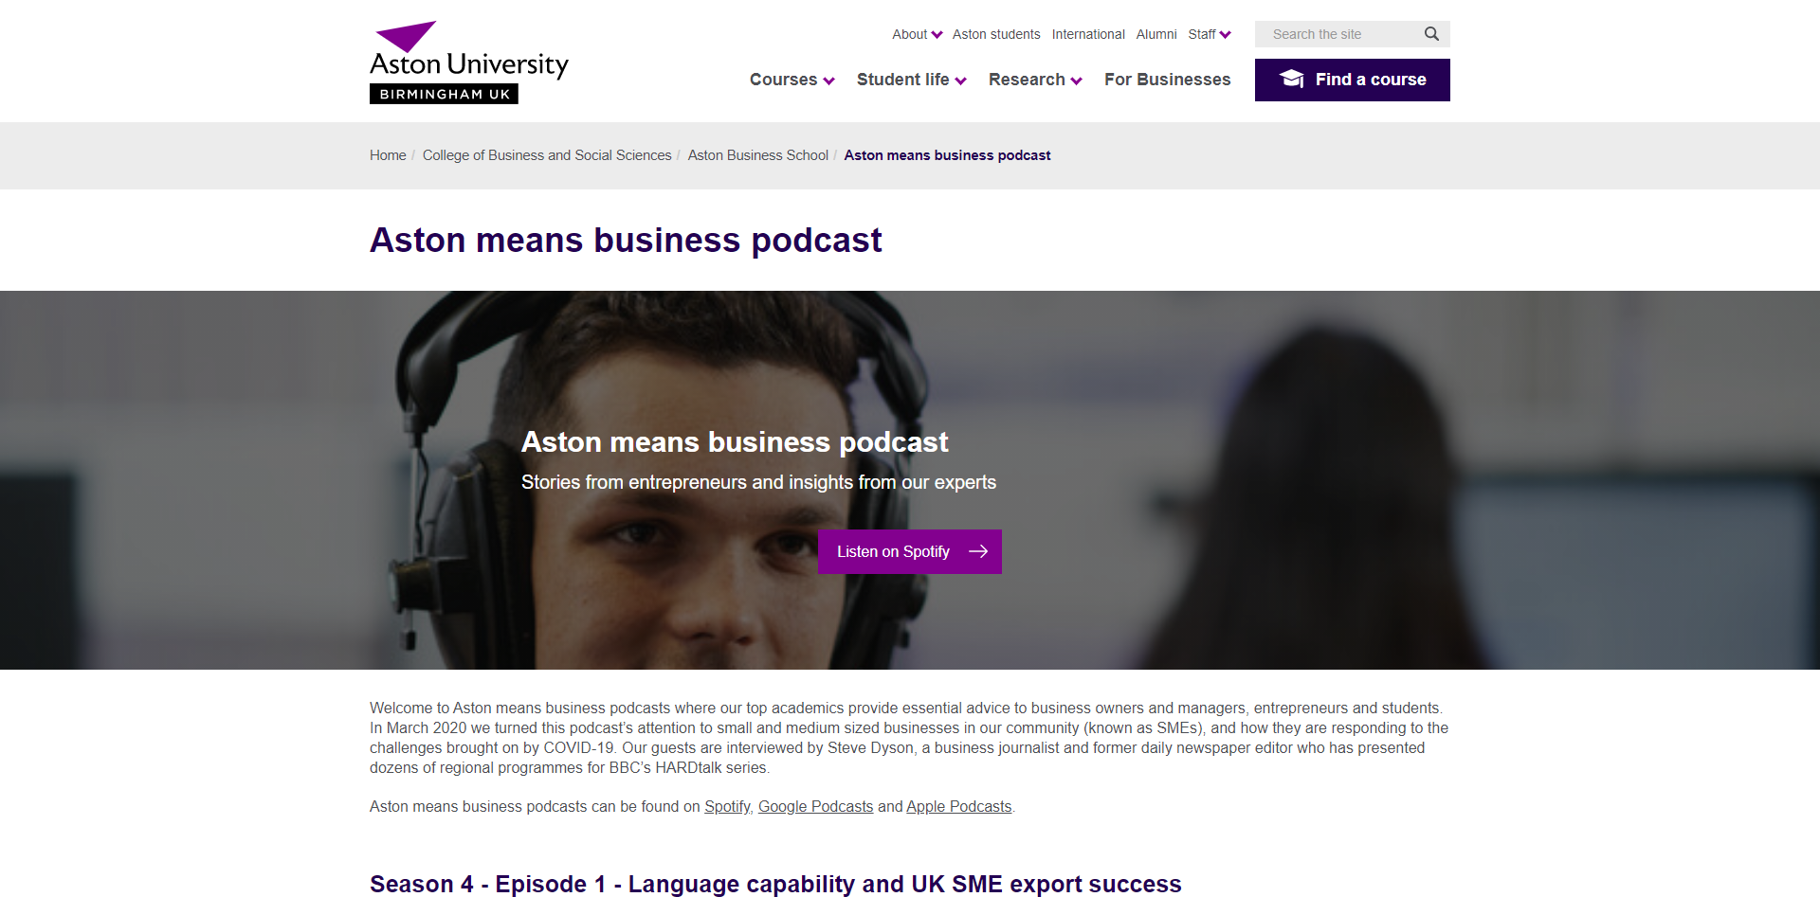Select the Courses main menu item
This screenshot has width=1820, height=897.
tap(783, 80)
